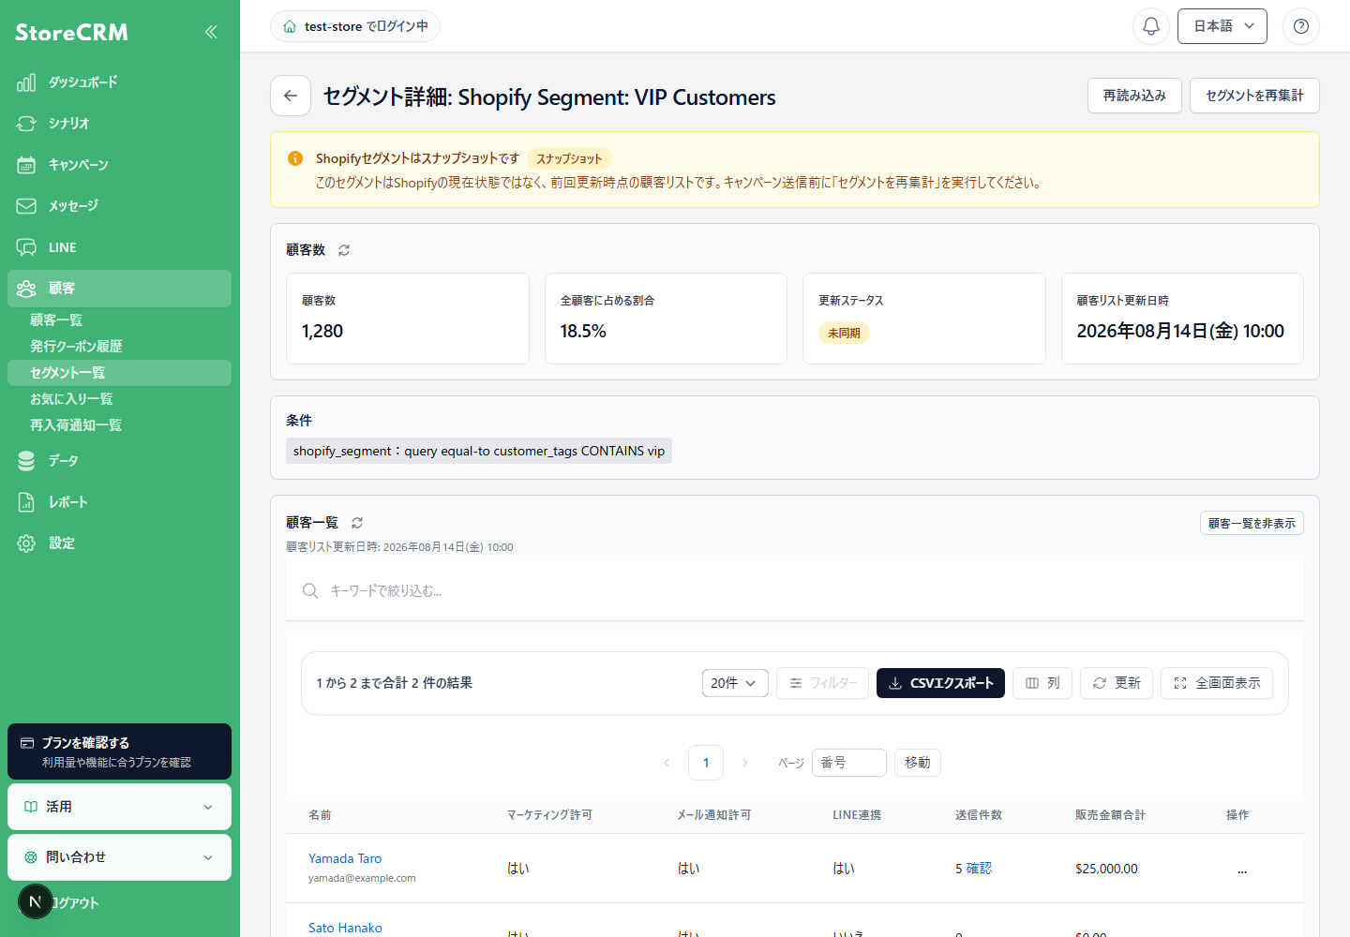Click the 移動 page jump button
The width and height of the screenshot is (1350, 937).
click(918, 763)
